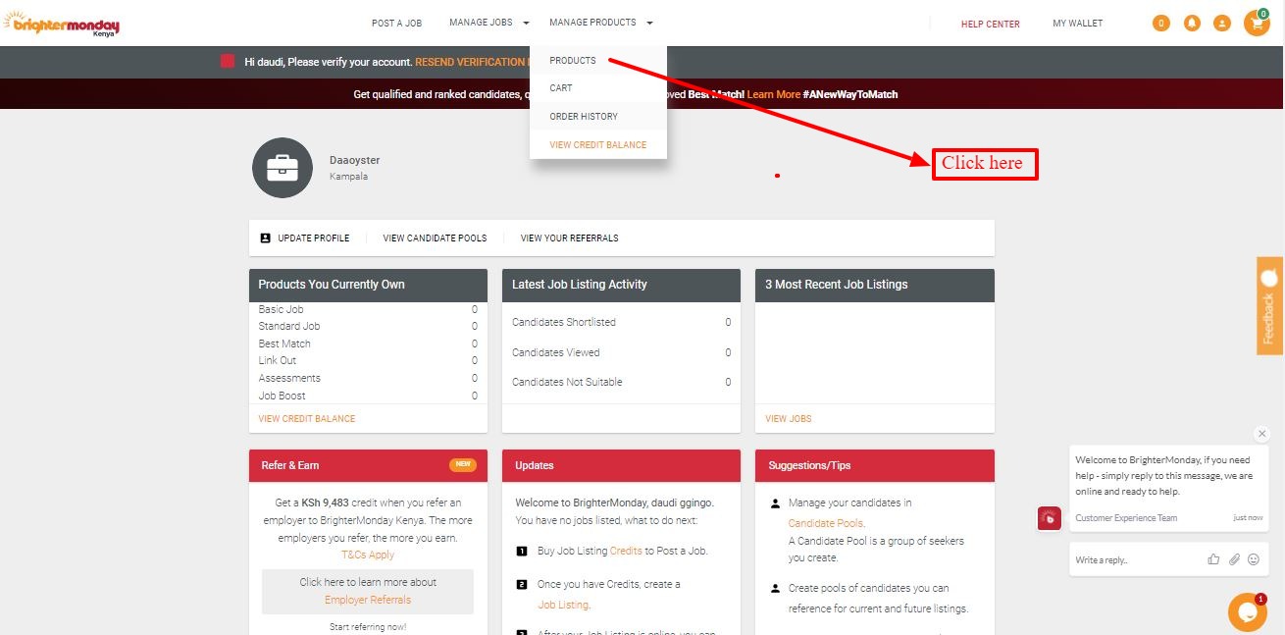The image size is (1285, 635).
Task: Open the chat launcher bubble
Action: click(1247, 612)
